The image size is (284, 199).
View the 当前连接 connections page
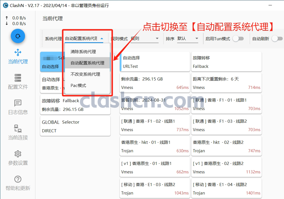[18, 133]
